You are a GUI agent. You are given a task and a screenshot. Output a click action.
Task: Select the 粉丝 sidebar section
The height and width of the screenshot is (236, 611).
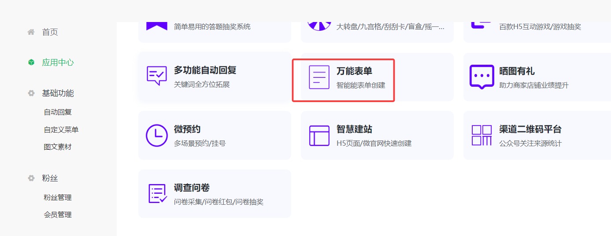50,178
